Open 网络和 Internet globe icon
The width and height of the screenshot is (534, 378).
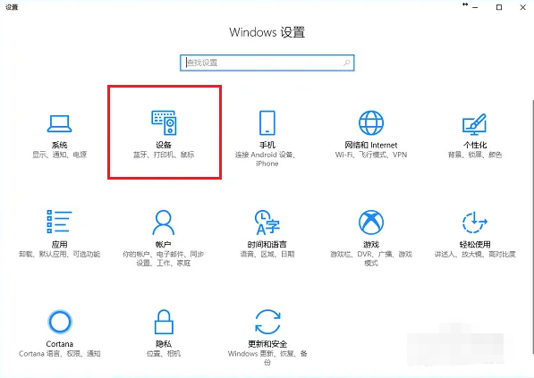pyautogui.click(x=371, y=122)
